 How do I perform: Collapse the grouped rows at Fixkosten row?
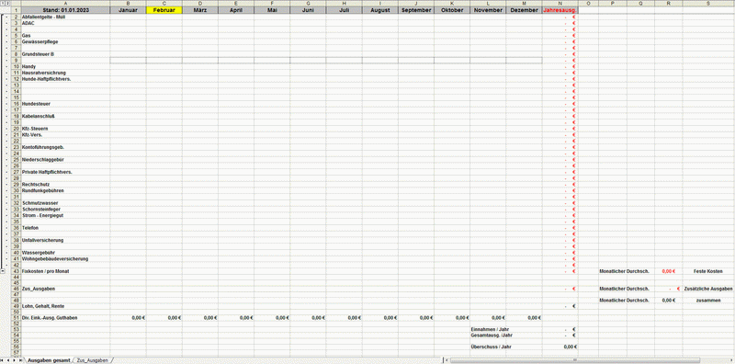3,271
